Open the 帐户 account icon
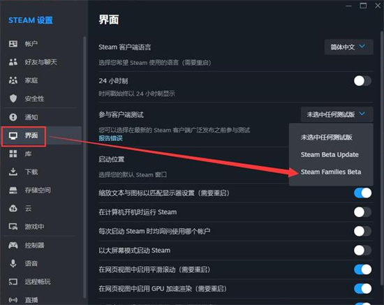Image resolution: width=384 pixels, height=305 pixels. pyautogui.click(x=13, y=44)
